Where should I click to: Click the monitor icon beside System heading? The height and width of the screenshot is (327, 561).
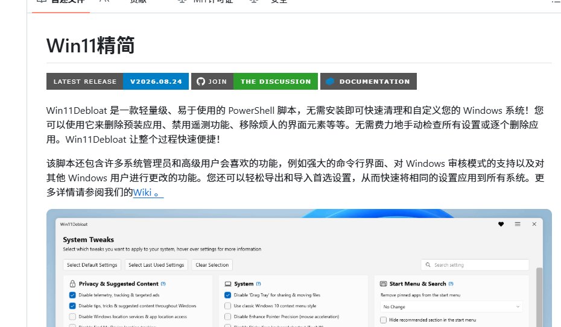pos(228,284)
